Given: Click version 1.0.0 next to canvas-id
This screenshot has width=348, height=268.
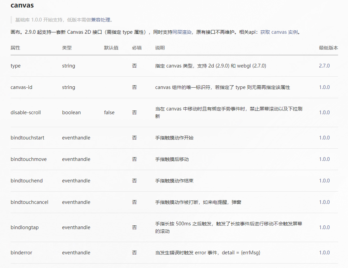Looking at the screenshot, I should click(325, 87).
